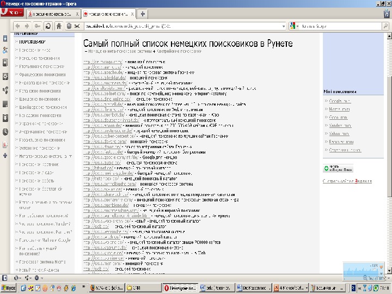Screen dimensions: 392x294
Task: Open the www.apacho.de link
Action: 103,72
